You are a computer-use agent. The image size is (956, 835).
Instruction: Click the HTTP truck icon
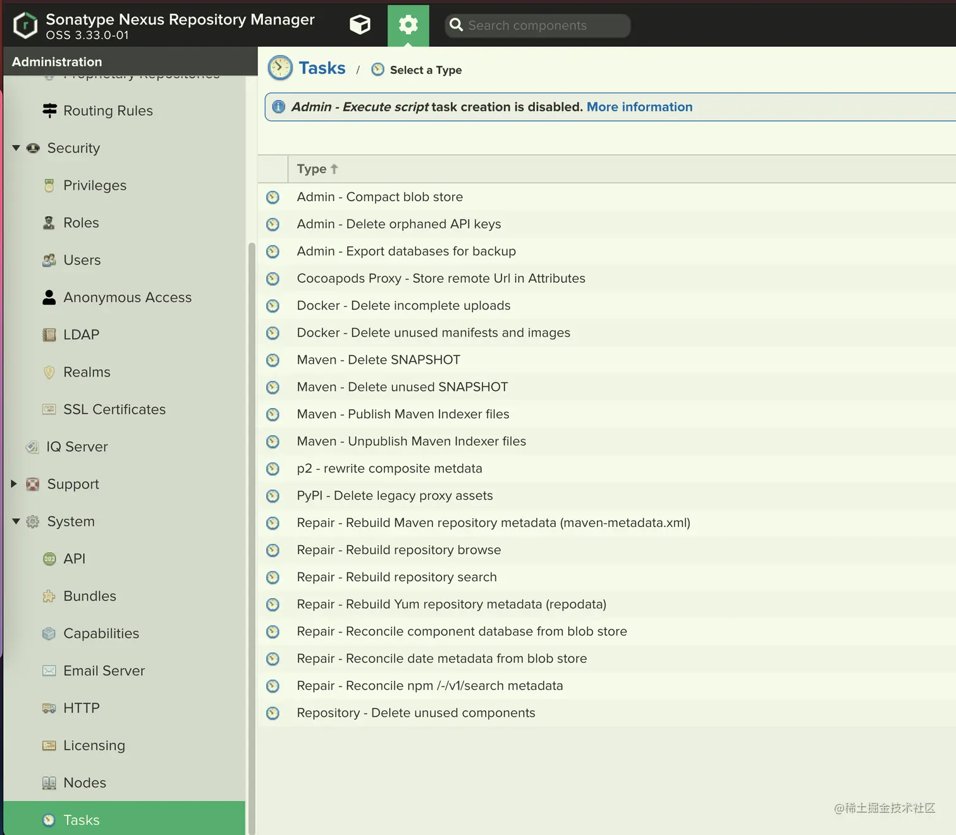pyautogui.click(x=49, y=708)
